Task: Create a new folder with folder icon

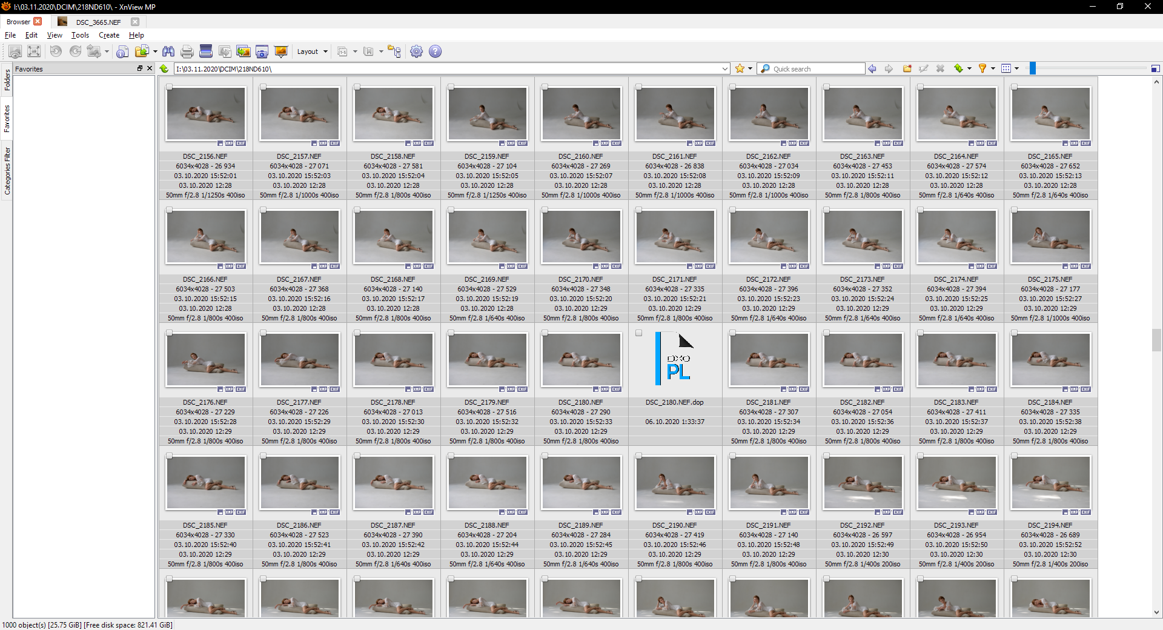Action: (x=907, y=68)
